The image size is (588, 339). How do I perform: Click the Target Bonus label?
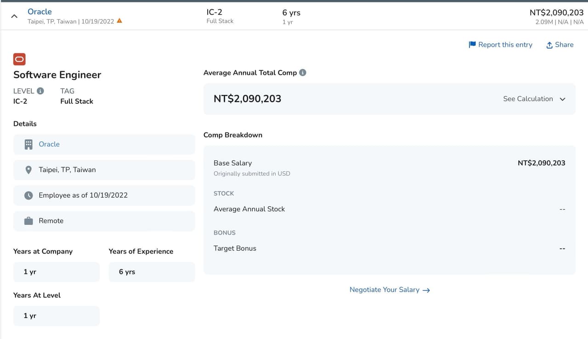(235, 249)
